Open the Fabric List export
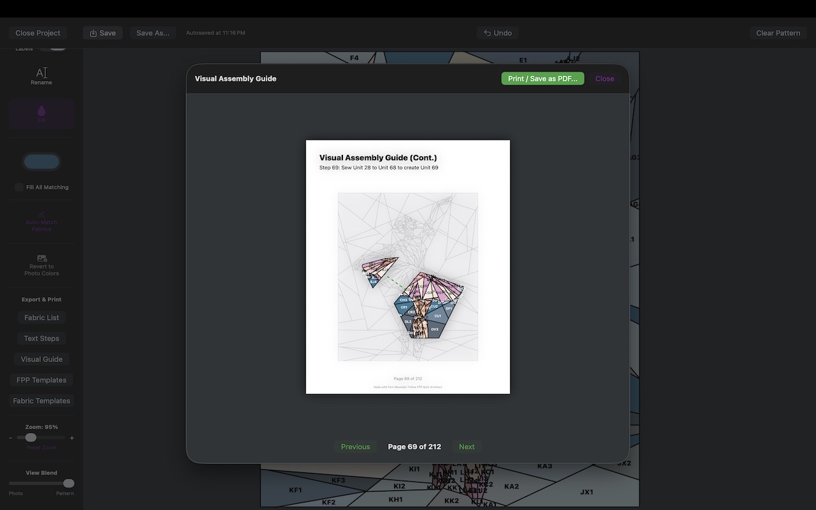 pyautogui.click(x=41, y=317)
